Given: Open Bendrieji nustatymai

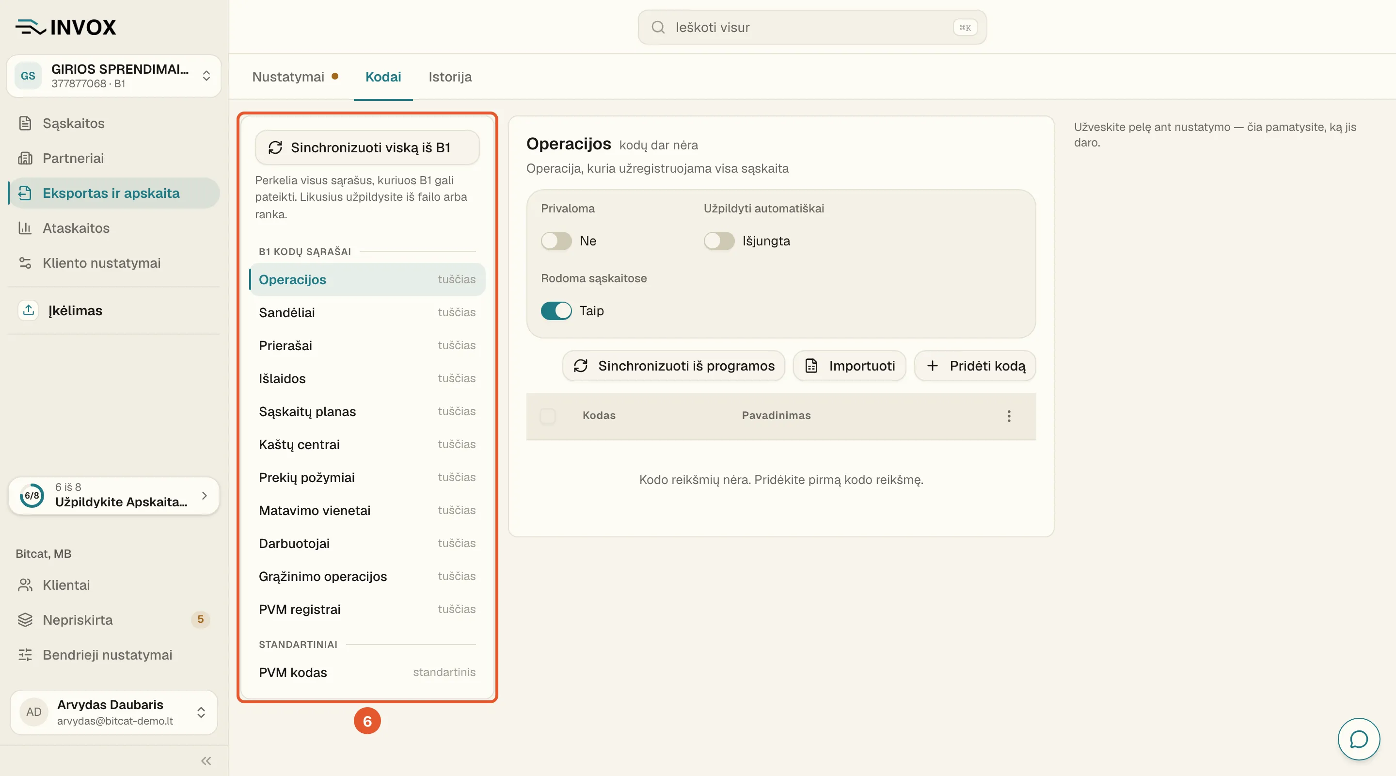Looking at the screenshot, I should point(114,655).
